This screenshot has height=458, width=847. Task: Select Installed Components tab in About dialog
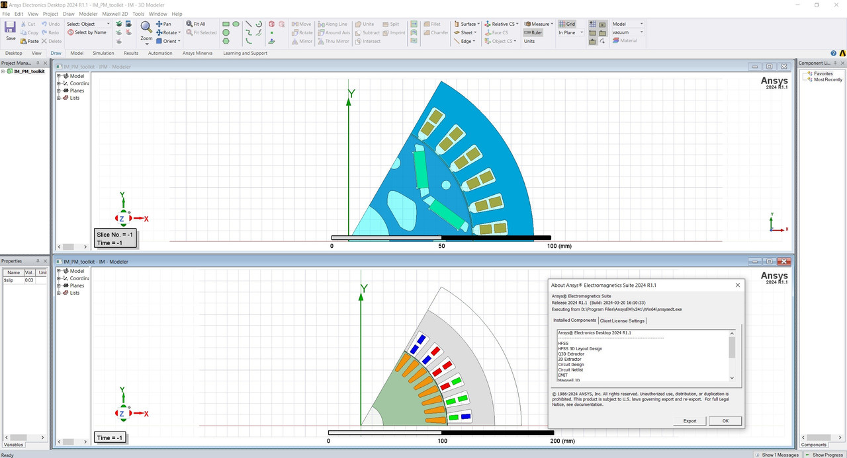[575, 320]
